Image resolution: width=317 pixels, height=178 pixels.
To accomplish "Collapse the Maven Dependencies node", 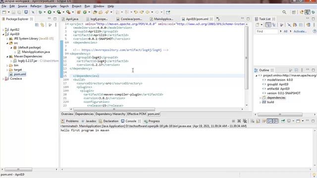I will tap(7, 56).
